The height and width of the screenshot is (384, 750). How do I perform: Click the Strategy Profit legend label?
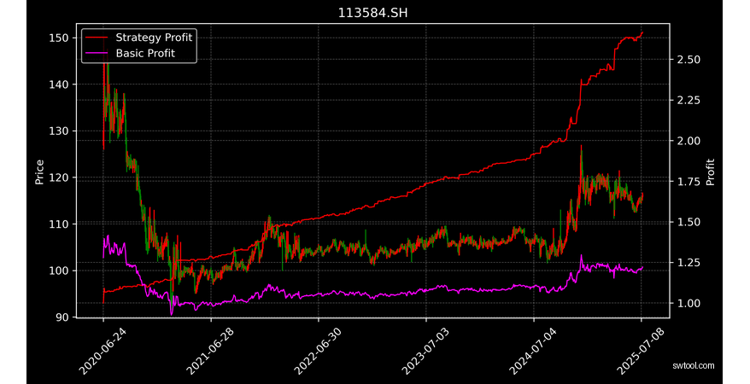tap(154, 38)
